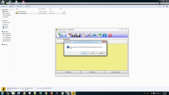
Task: Select Computer in navigation pane
Action: pos(6,32)
